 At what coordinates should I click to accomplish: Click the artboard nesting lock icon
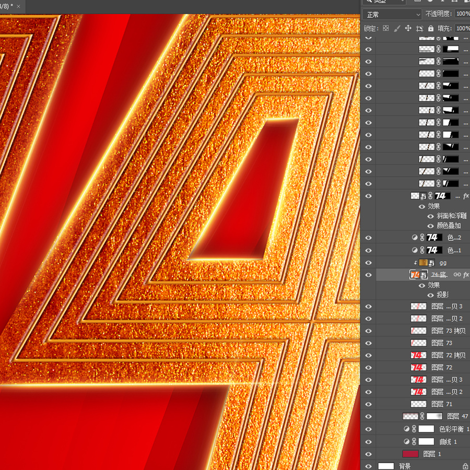(x=419, y=29)
